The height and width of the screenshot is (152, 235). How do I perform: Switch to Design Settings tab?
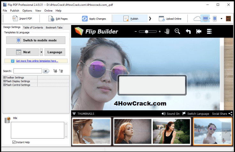(12, 27)
